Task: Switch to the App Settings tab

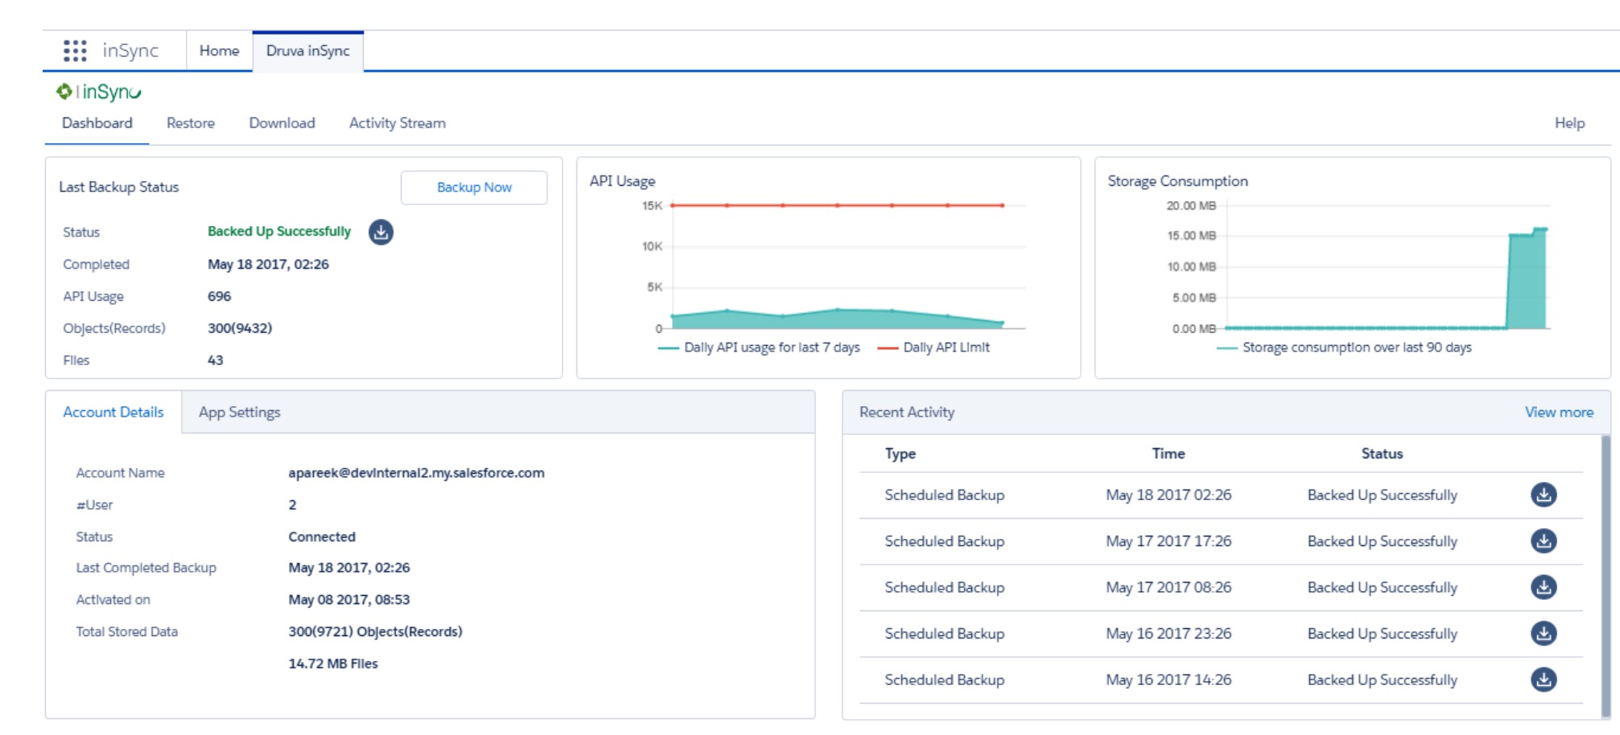Action: click(x=239, y=413)
